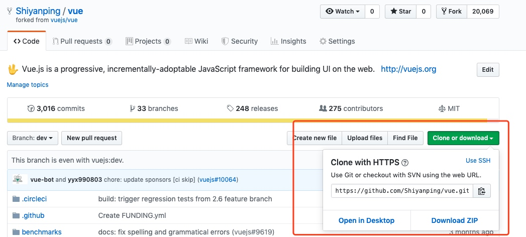Image resolution: width=526 pixels, height=237 pixels.
Task: Open the .circleci folder
Action: [34, 199]
